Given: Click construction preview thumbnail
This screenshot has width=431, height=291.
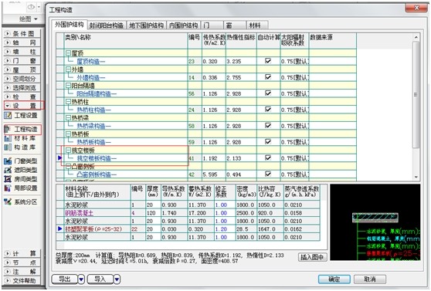Looking at the screenshot, I should click(375, 222).
